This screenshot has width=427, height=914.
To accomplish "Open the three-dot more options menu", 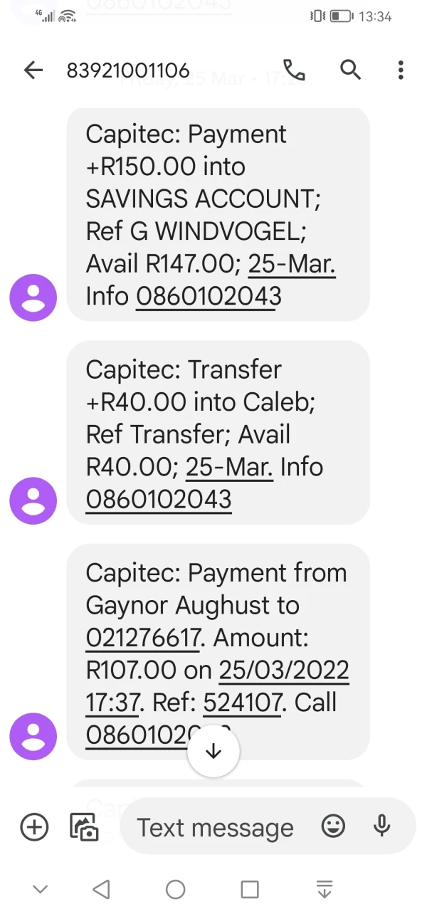I will pos(401,70).
